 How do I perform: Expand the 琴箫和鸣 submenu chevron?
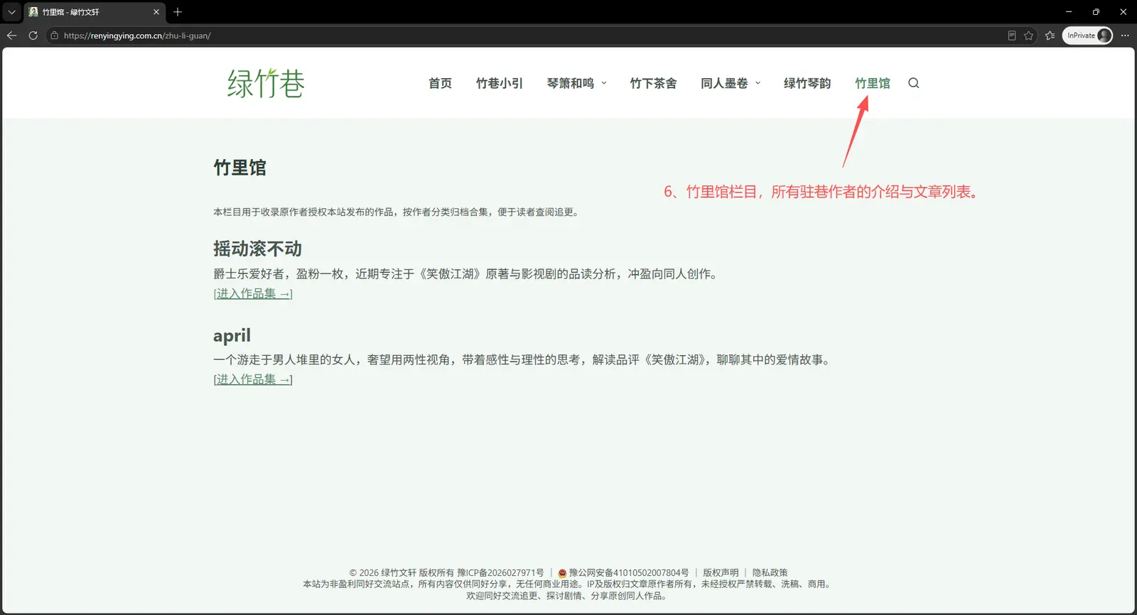coord(604,83)
